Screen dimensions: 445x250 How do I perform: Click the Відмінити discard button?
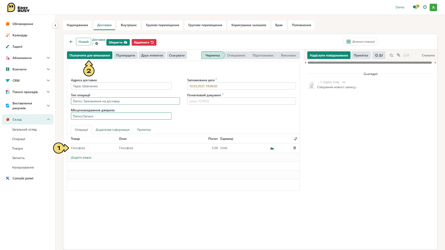coord(144,42)
